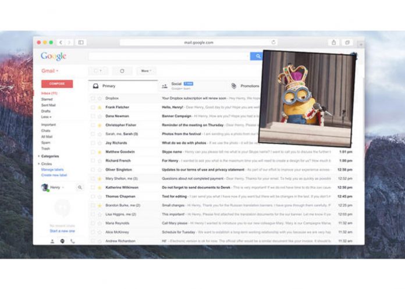The height and width of the screenshot is (289, 405).
Task: Open Hangouts chat bubble icon at bottom
Action: [62, 241]
